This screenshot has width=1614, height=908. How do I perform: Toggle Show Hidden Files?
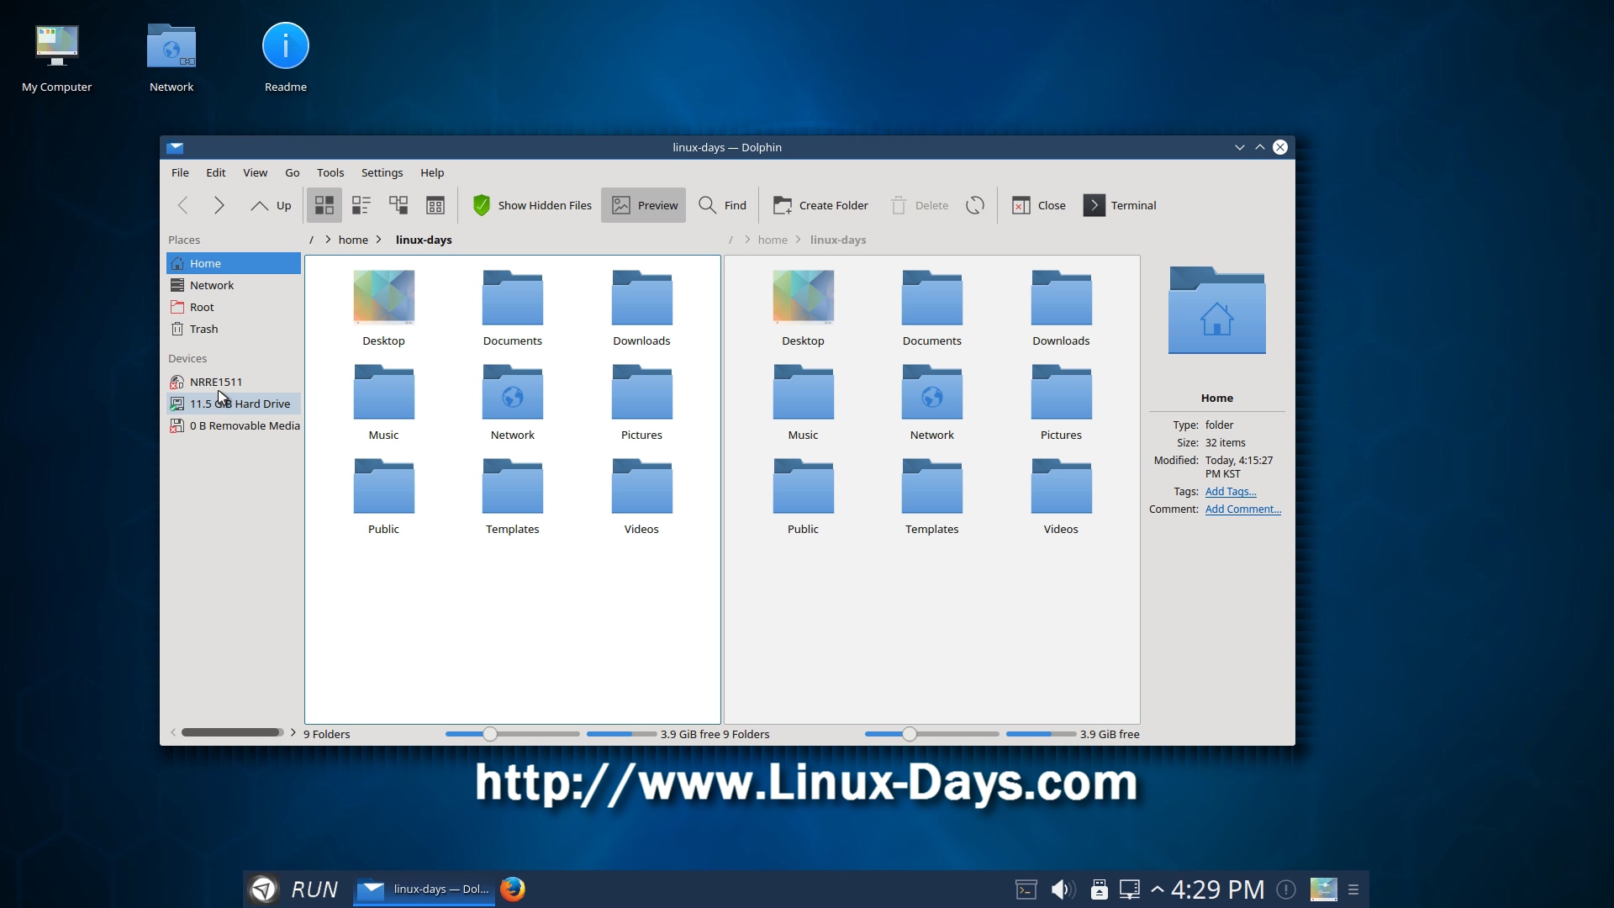click(x=532, y=205)
